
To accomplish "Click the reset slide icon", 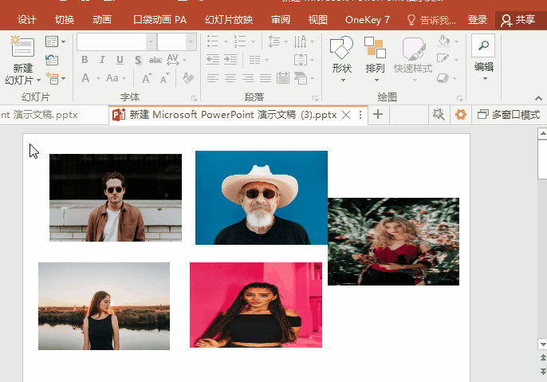I will pyautogui.click(x=53, y=60).
